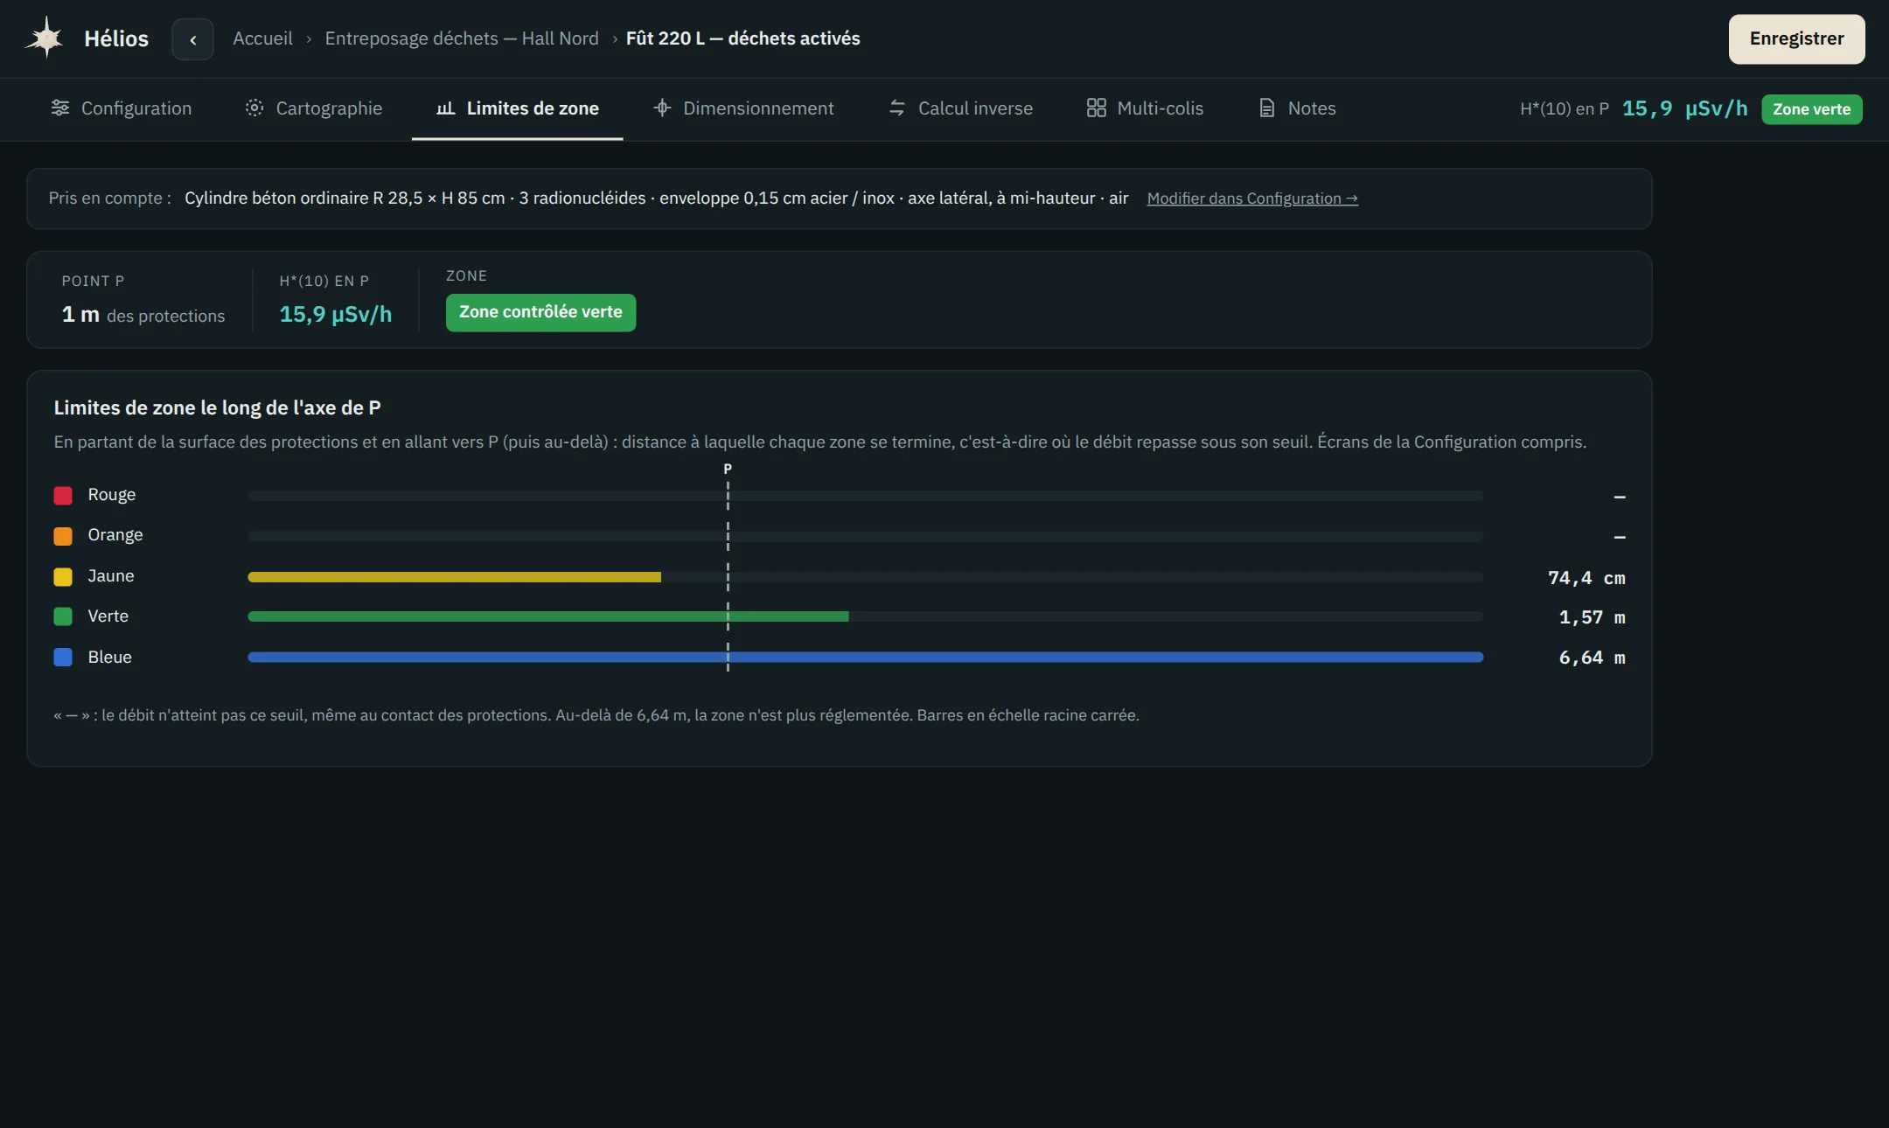Click the Zone contrôlée verte badge
The image size is (1889, 1128).
[x=540, y=312]
